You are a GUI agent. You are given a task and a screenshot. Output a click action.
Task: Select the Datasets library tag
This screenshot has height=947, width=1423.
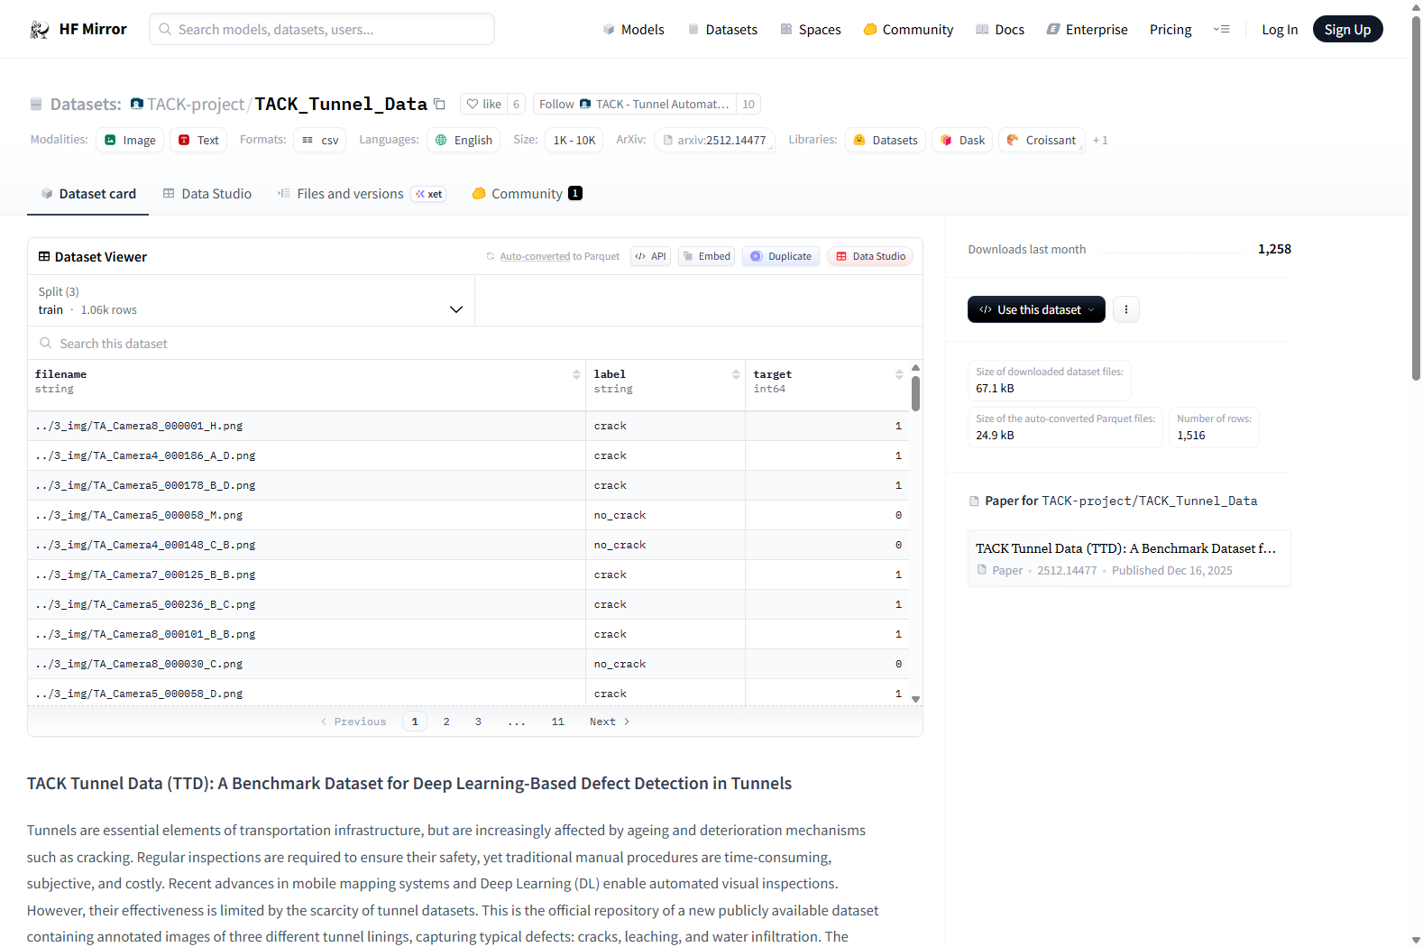point(886,140)
